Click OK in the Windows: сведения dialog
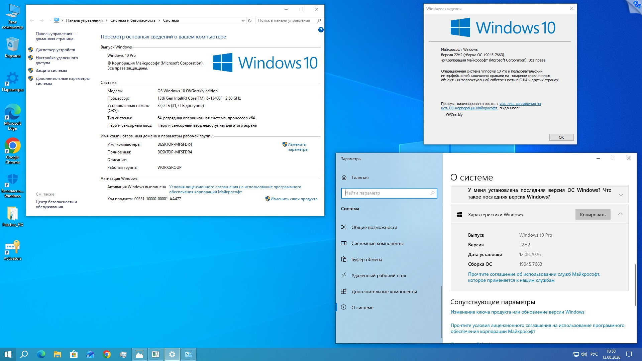The height and width of the screenshot is (361, 642). (561, 137)
